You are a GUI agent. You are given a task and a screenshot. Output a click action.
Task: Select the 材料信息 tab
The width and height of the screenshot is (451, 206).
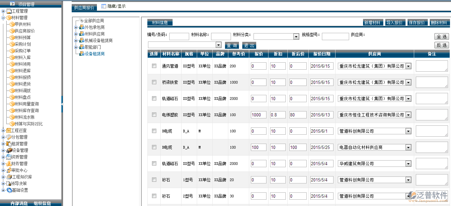click(160, 23)
